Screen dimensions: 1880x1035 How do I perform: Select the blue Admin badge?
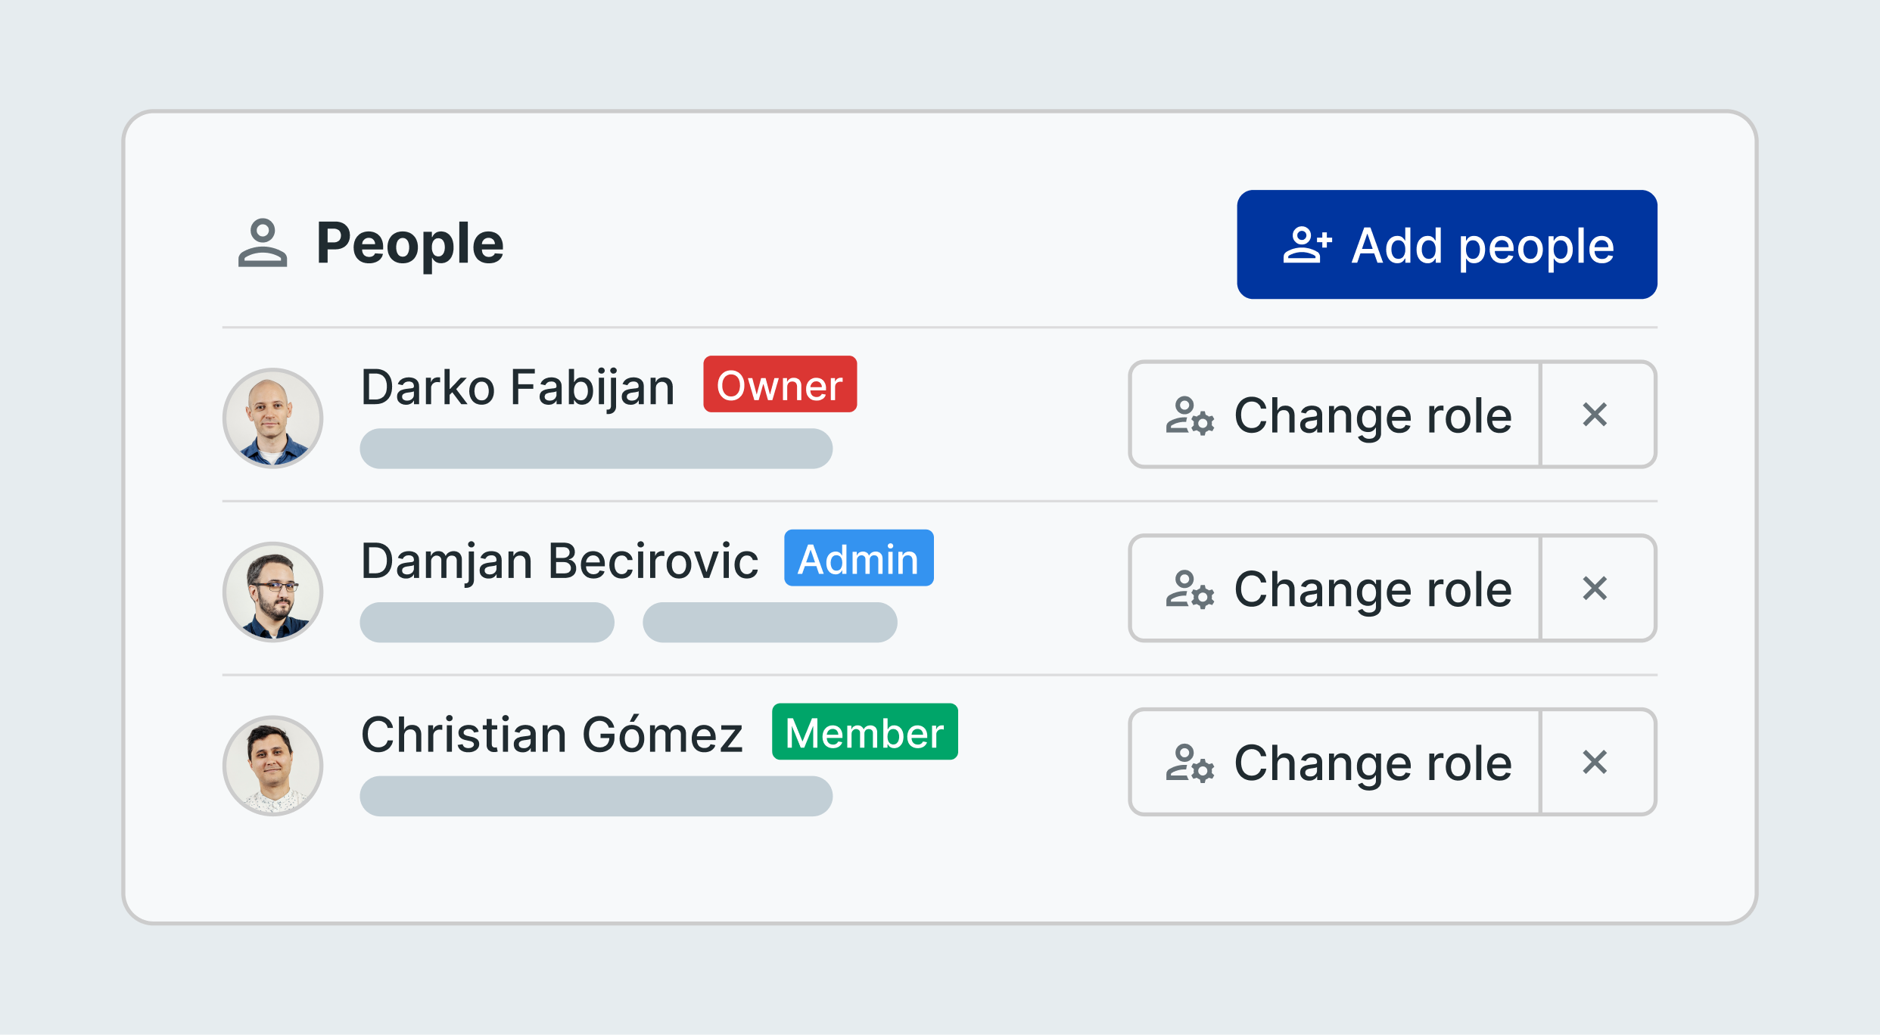click(858, 558)
